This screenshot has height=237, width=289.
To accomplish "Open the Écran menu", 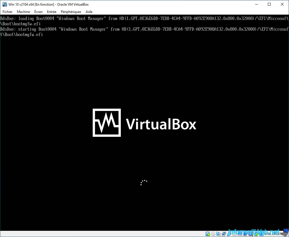I will (x=38, y=12).
